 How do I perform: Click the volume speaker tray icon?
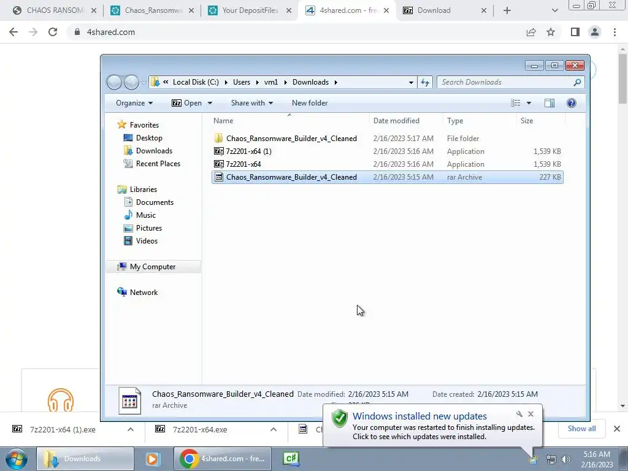[566, 459]
